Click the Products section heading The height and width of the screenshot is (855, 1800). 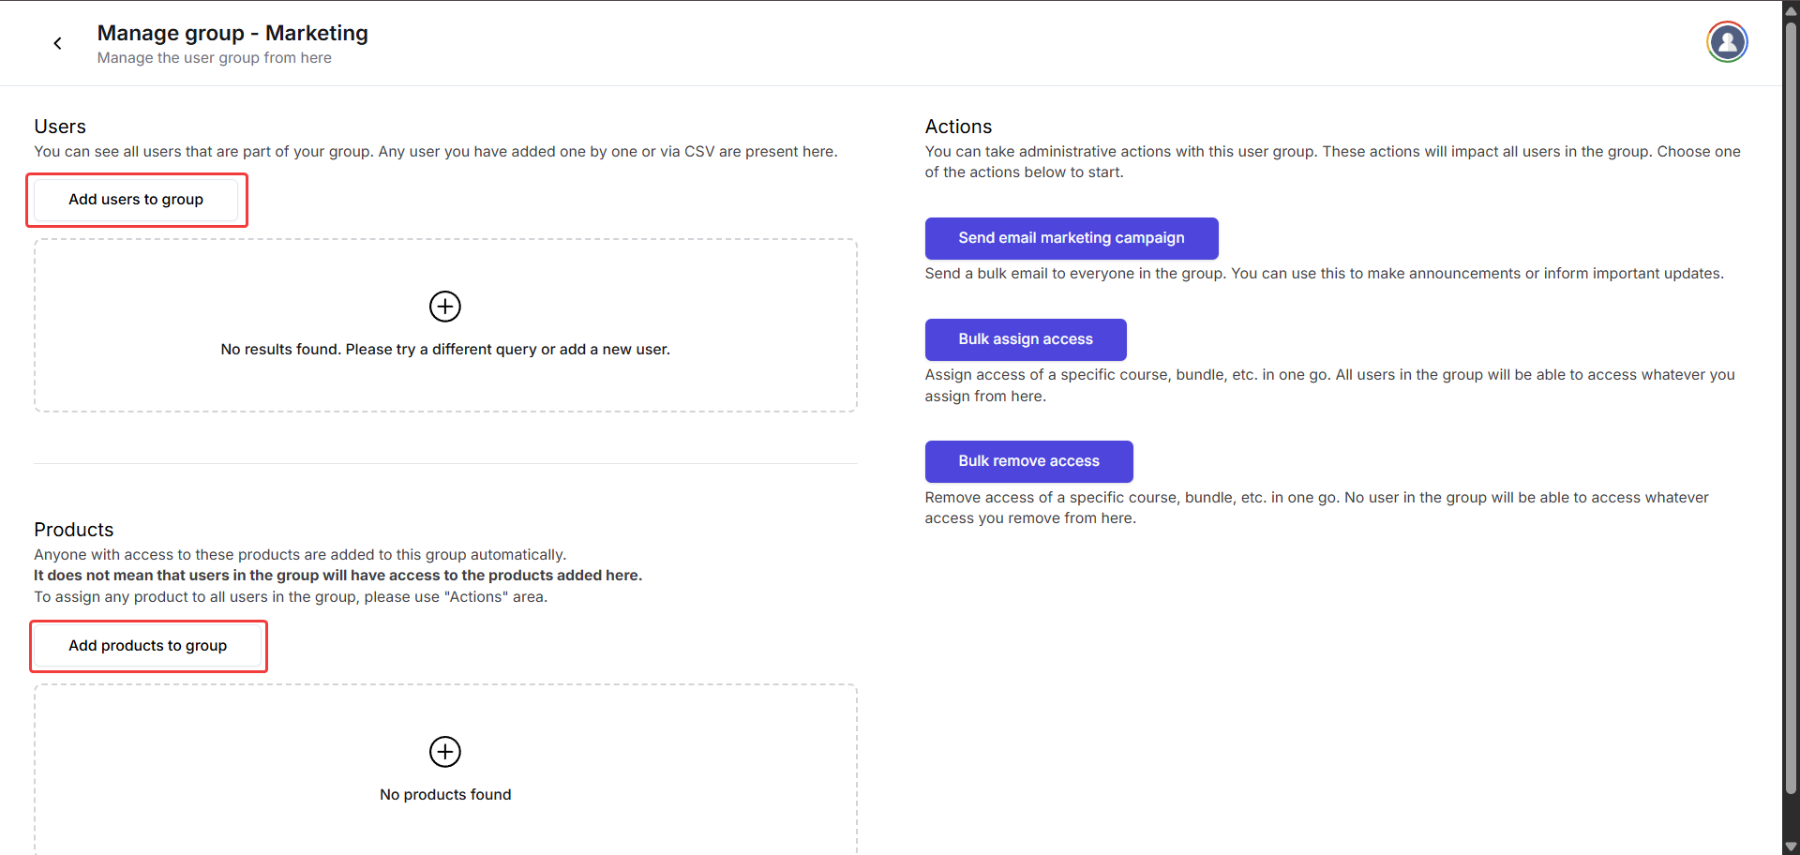[73, 530]
